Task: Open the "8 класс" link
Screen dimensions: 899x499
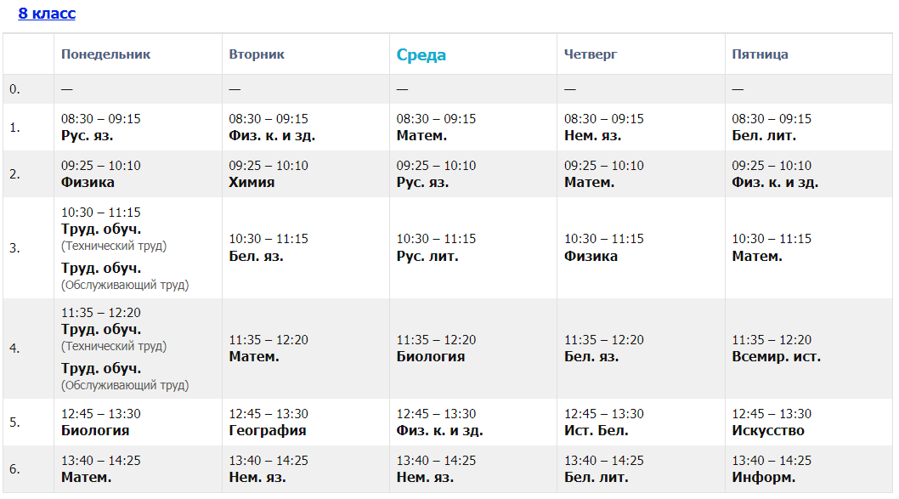Action: (47, 14)
